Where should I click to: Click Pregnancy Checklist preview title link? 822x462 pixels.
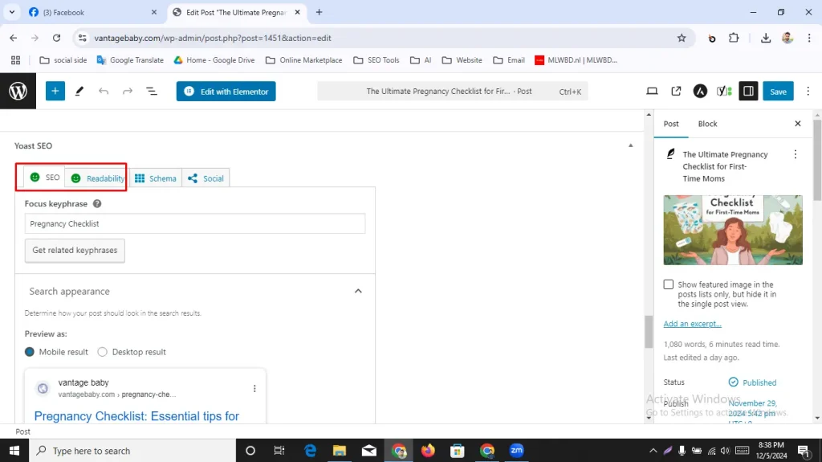(x=136, y=416)
